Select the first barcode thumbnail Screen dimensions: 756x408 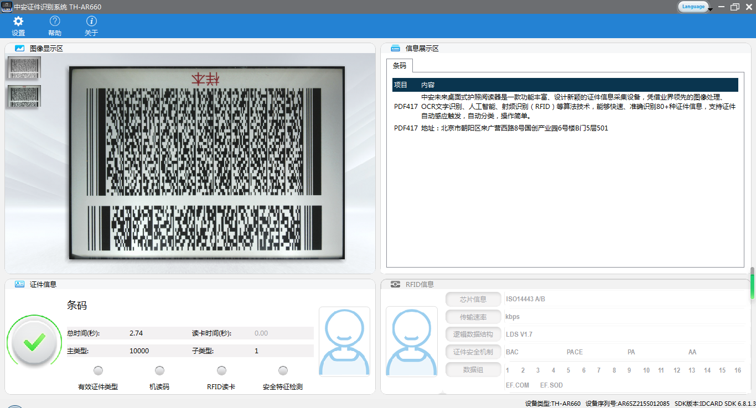point(24,69)
